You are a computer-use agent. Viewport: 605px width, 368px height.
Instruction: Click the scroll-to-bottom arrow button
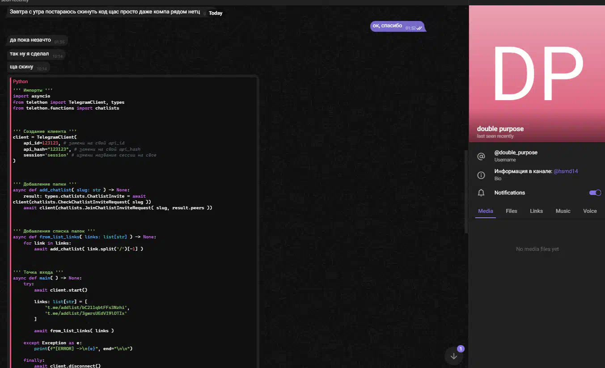pyautogui.click(x=454, y=356)
